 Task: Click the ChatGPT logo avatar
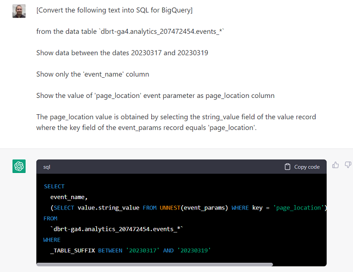click(x=19, y=166)
